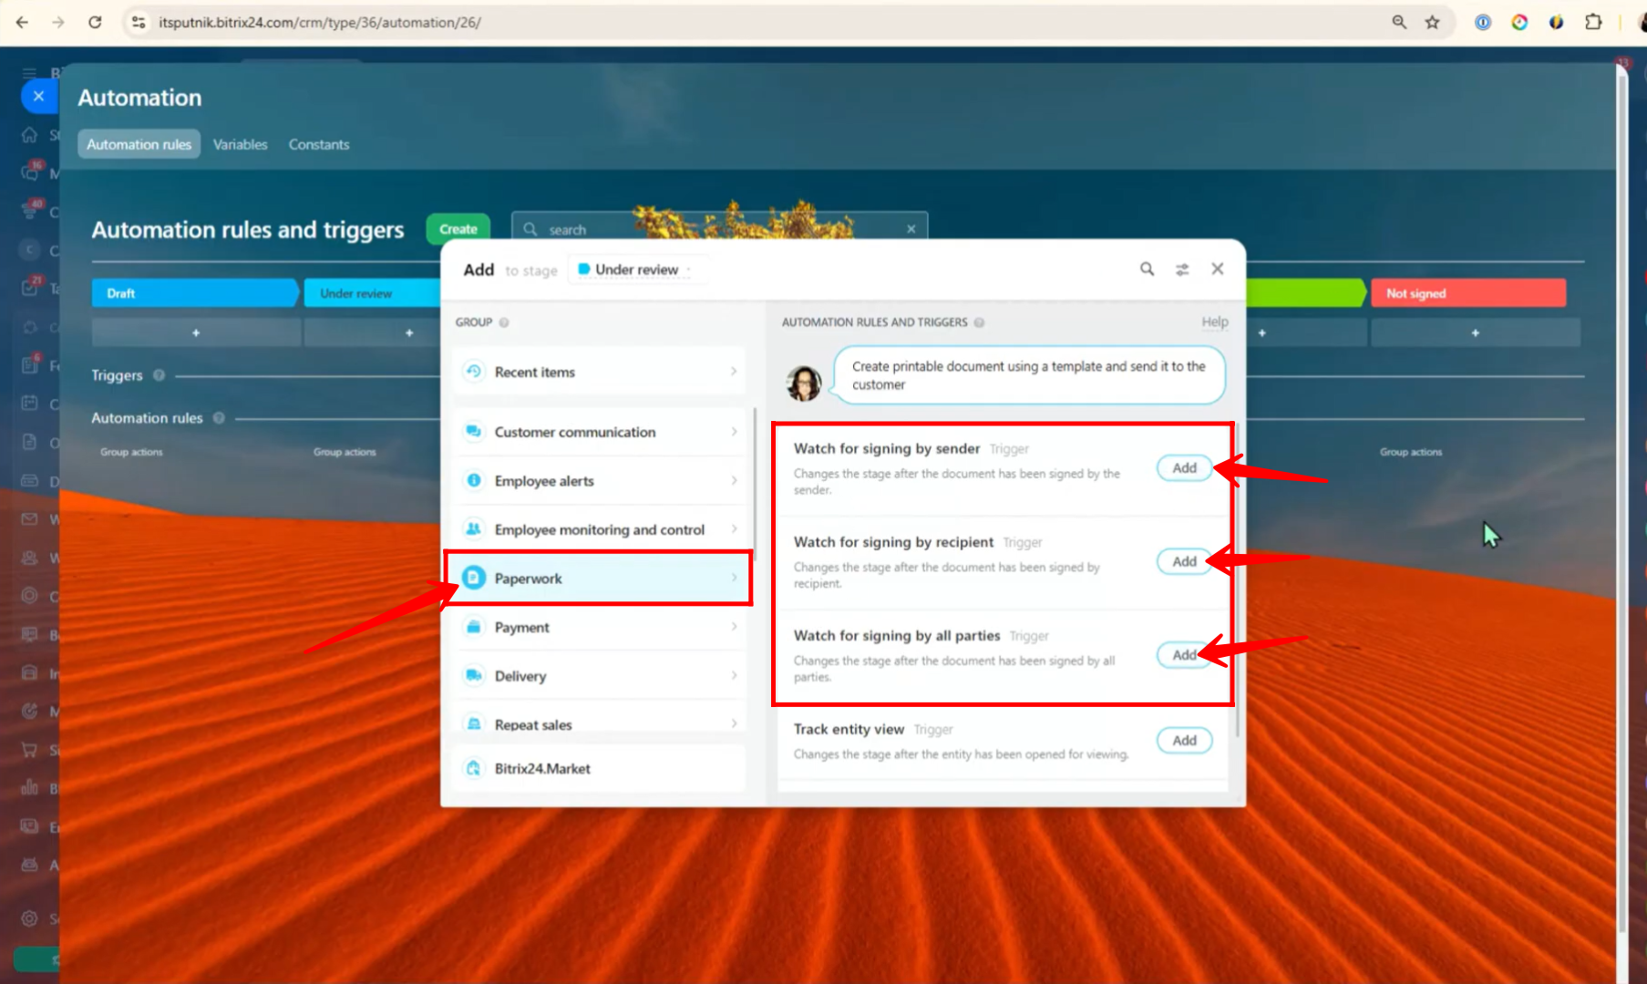The height and width of the screenshot is (984, 1647).
Task: Open the home icon in left sidebar
Action: 29,135
